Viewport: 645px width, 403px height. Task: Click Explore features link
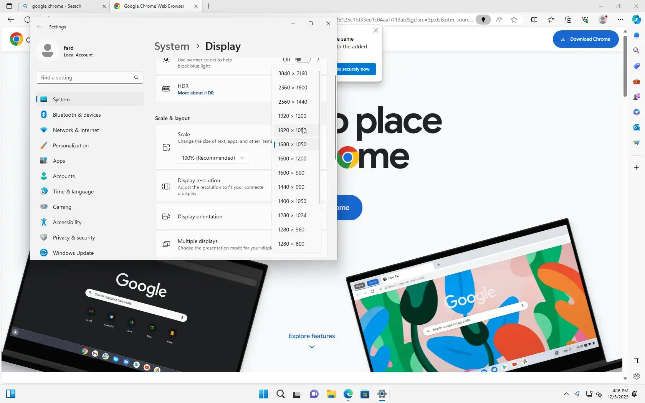312,336
